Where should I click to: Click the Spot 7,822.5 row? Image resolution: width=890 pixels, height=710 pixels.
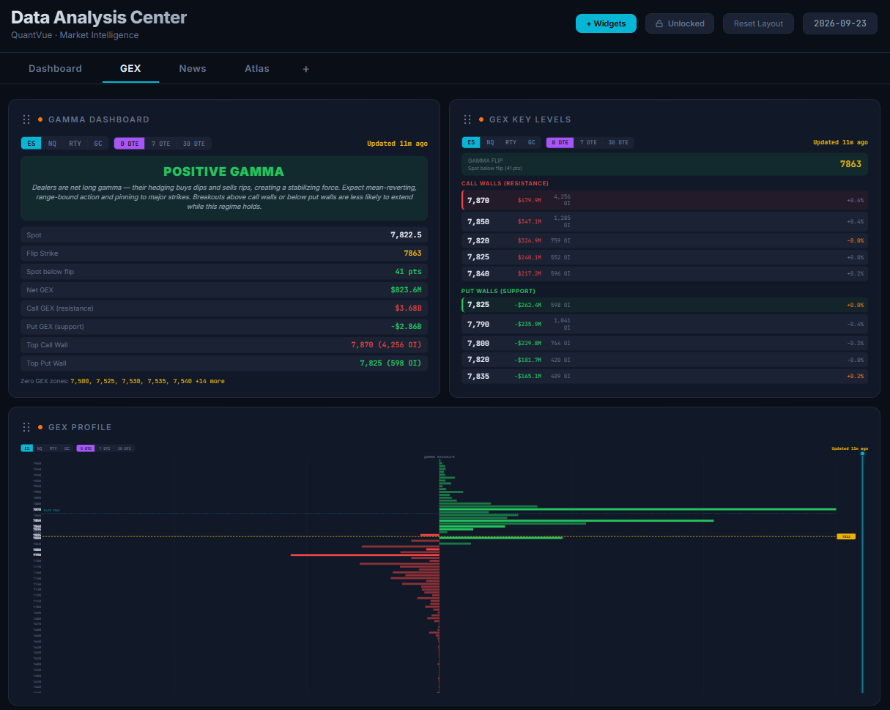coord(224,235)
